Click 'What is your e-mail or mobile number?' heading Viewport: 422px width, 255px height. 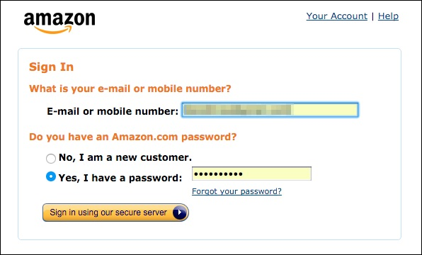(x=130, y=89)
